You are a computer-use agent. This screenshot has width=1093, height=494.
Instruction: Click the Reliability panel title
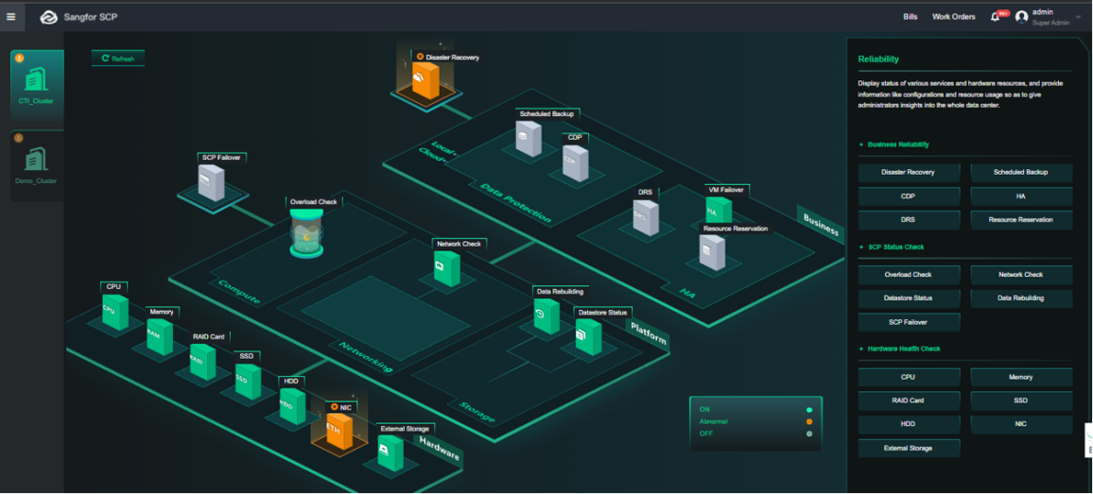click(x=878, y=60)
